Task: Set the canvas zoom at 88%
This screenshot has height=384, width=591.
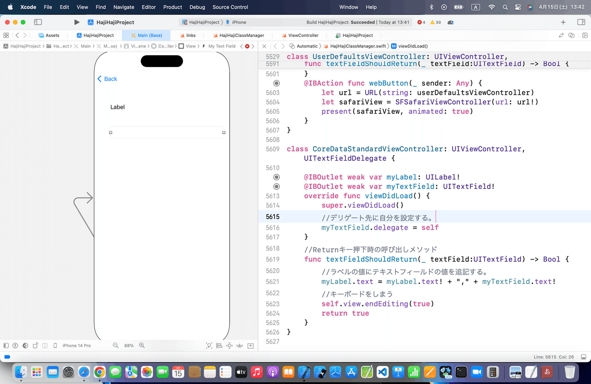Action: [x=129, y=346]
